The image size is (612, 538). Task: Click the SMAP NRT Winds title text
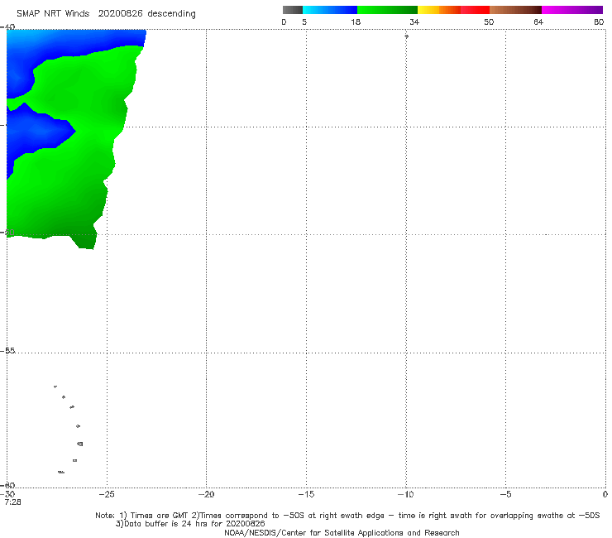(53, 14)
